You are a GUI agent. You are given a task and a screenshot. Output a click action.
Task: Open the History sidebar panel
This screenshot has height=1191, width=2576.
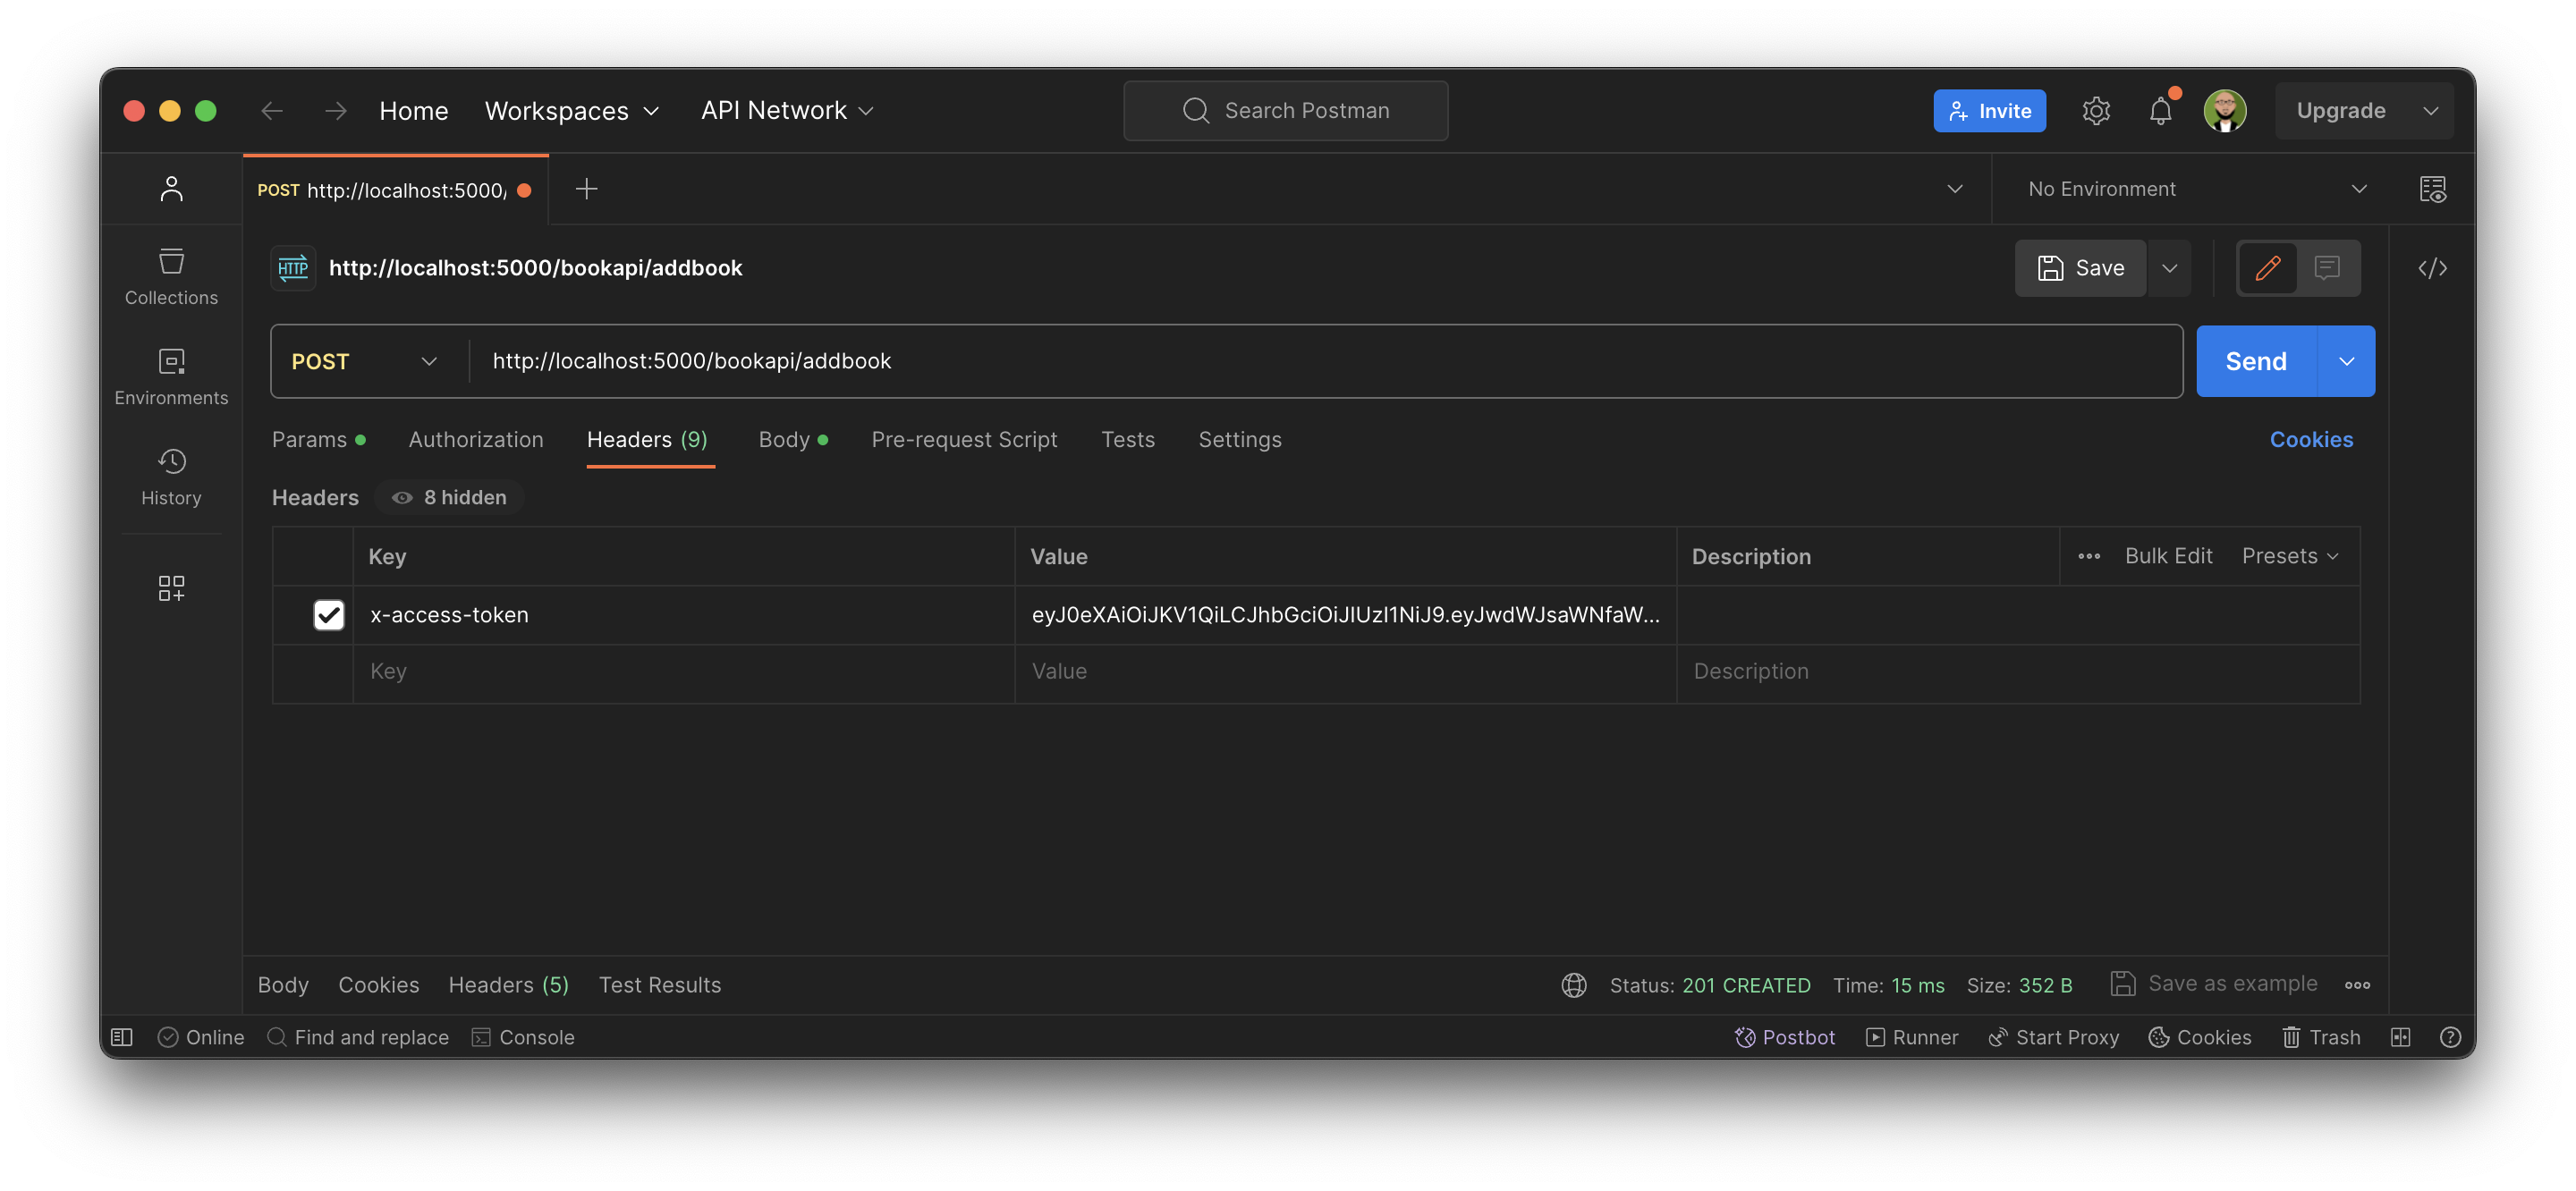tap(171, 475)
